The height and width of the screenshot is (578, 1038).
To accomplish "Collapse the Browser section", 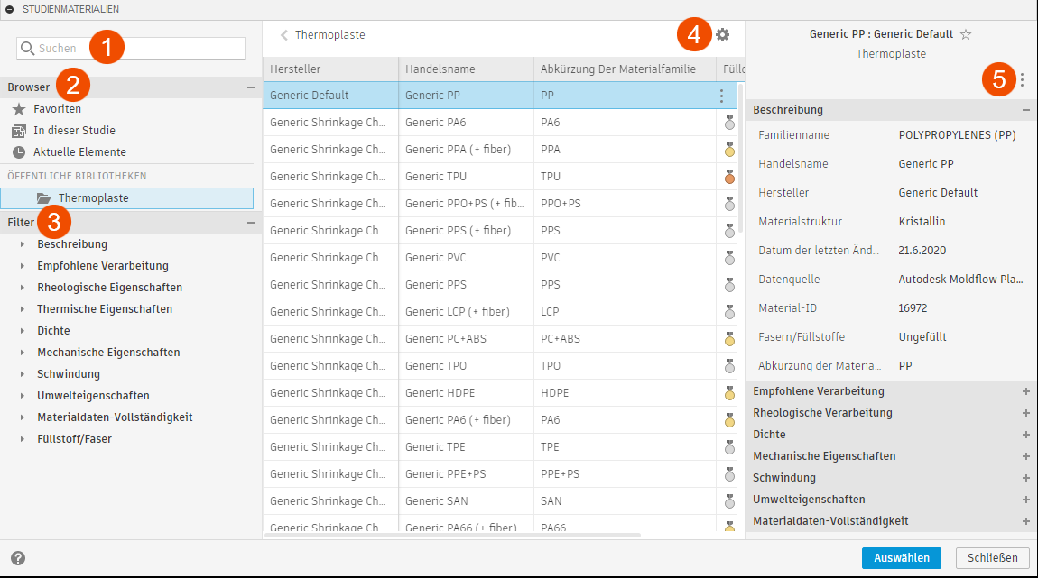I will [x=251, y=87].
